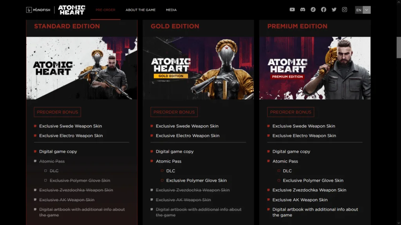Click the Atomic Heart header logo
Screen dimensions: 401x225
click(72, 10)
